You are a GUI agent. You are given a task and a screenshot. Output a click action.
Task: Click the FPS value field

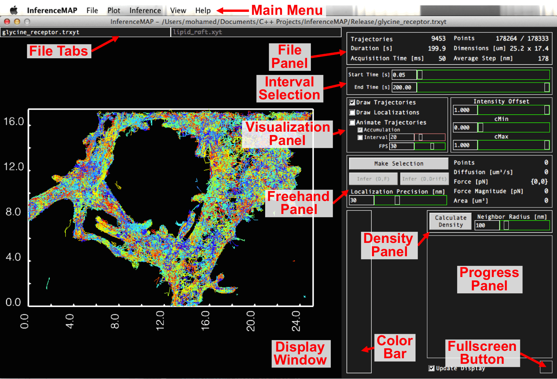[x=401, y=146]
